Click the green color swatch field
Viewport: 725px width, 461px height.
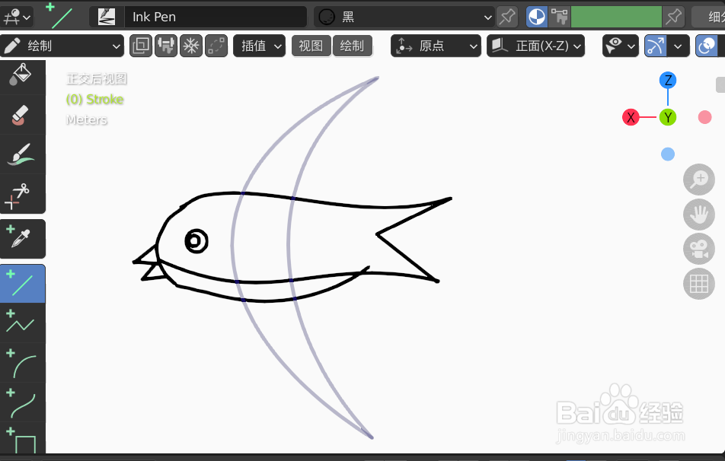click(617, 16)
